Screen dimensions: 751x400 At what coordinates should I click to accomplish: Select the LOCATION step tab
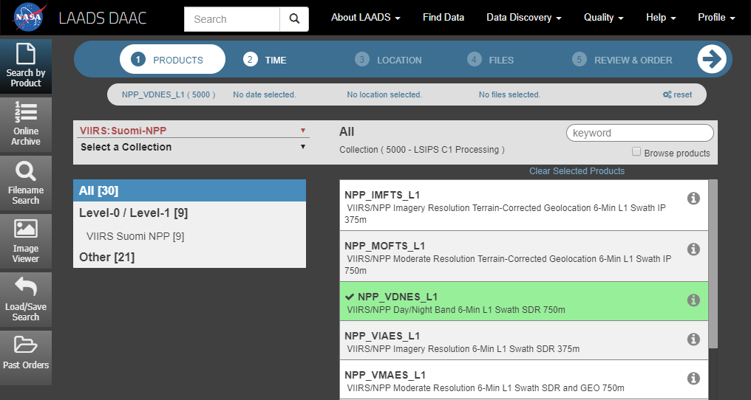click(388, 60)
